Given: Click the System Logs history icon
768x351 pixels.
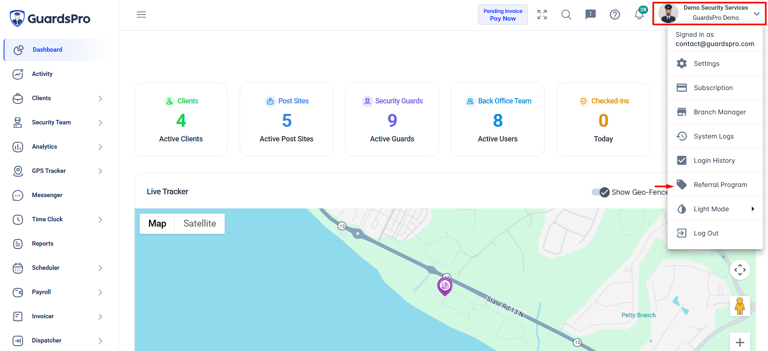Looking at the screenshot, I should [x=682, y=136].
